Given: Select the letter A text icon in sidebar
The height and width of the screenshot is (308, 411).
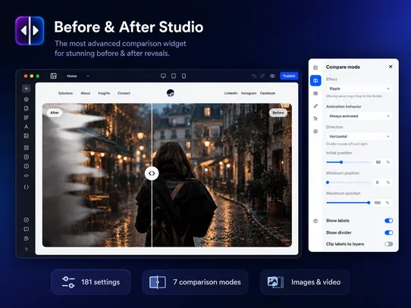Looking at the screenshot, I should (27, 126).
